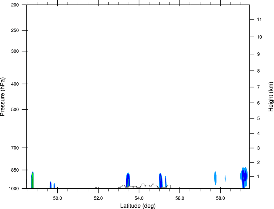Click the 50.0 latitude label
Viewport: 274px width, 209px height.
coord(57,198)
